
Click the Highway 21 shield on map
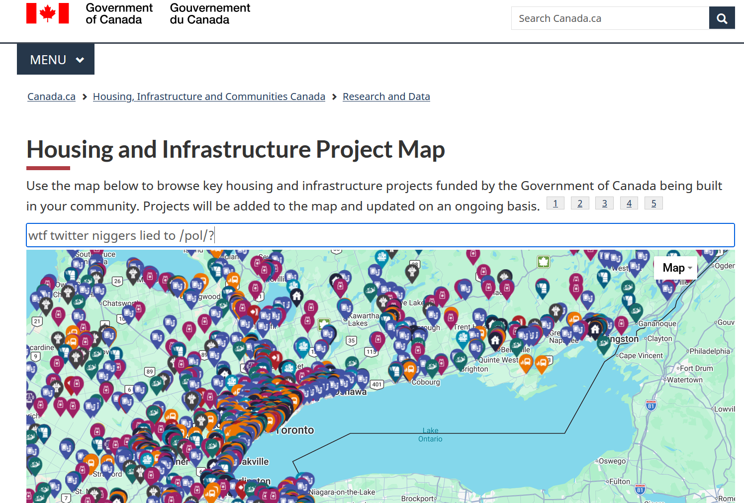[37, 321]
